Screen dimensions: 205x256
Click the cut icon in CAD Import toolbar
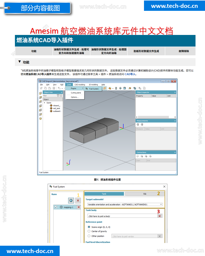41,88
